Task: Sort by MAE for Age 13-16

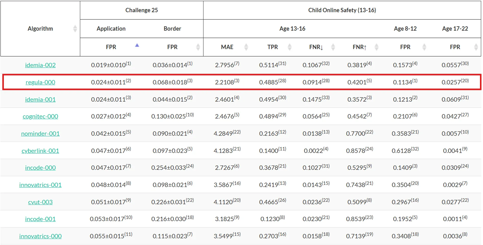Action: tap(246, 47)
